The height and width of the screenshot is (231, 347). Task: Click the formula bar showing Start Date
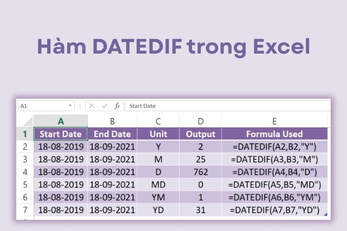pyautogui.click(x=228, y=106)
